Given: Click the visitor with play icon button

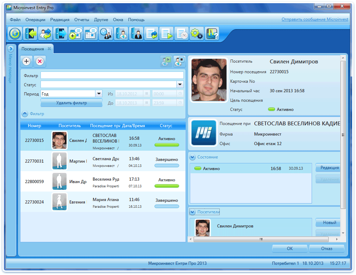Looking at the screenshot, I should click(x=166, y=61).
